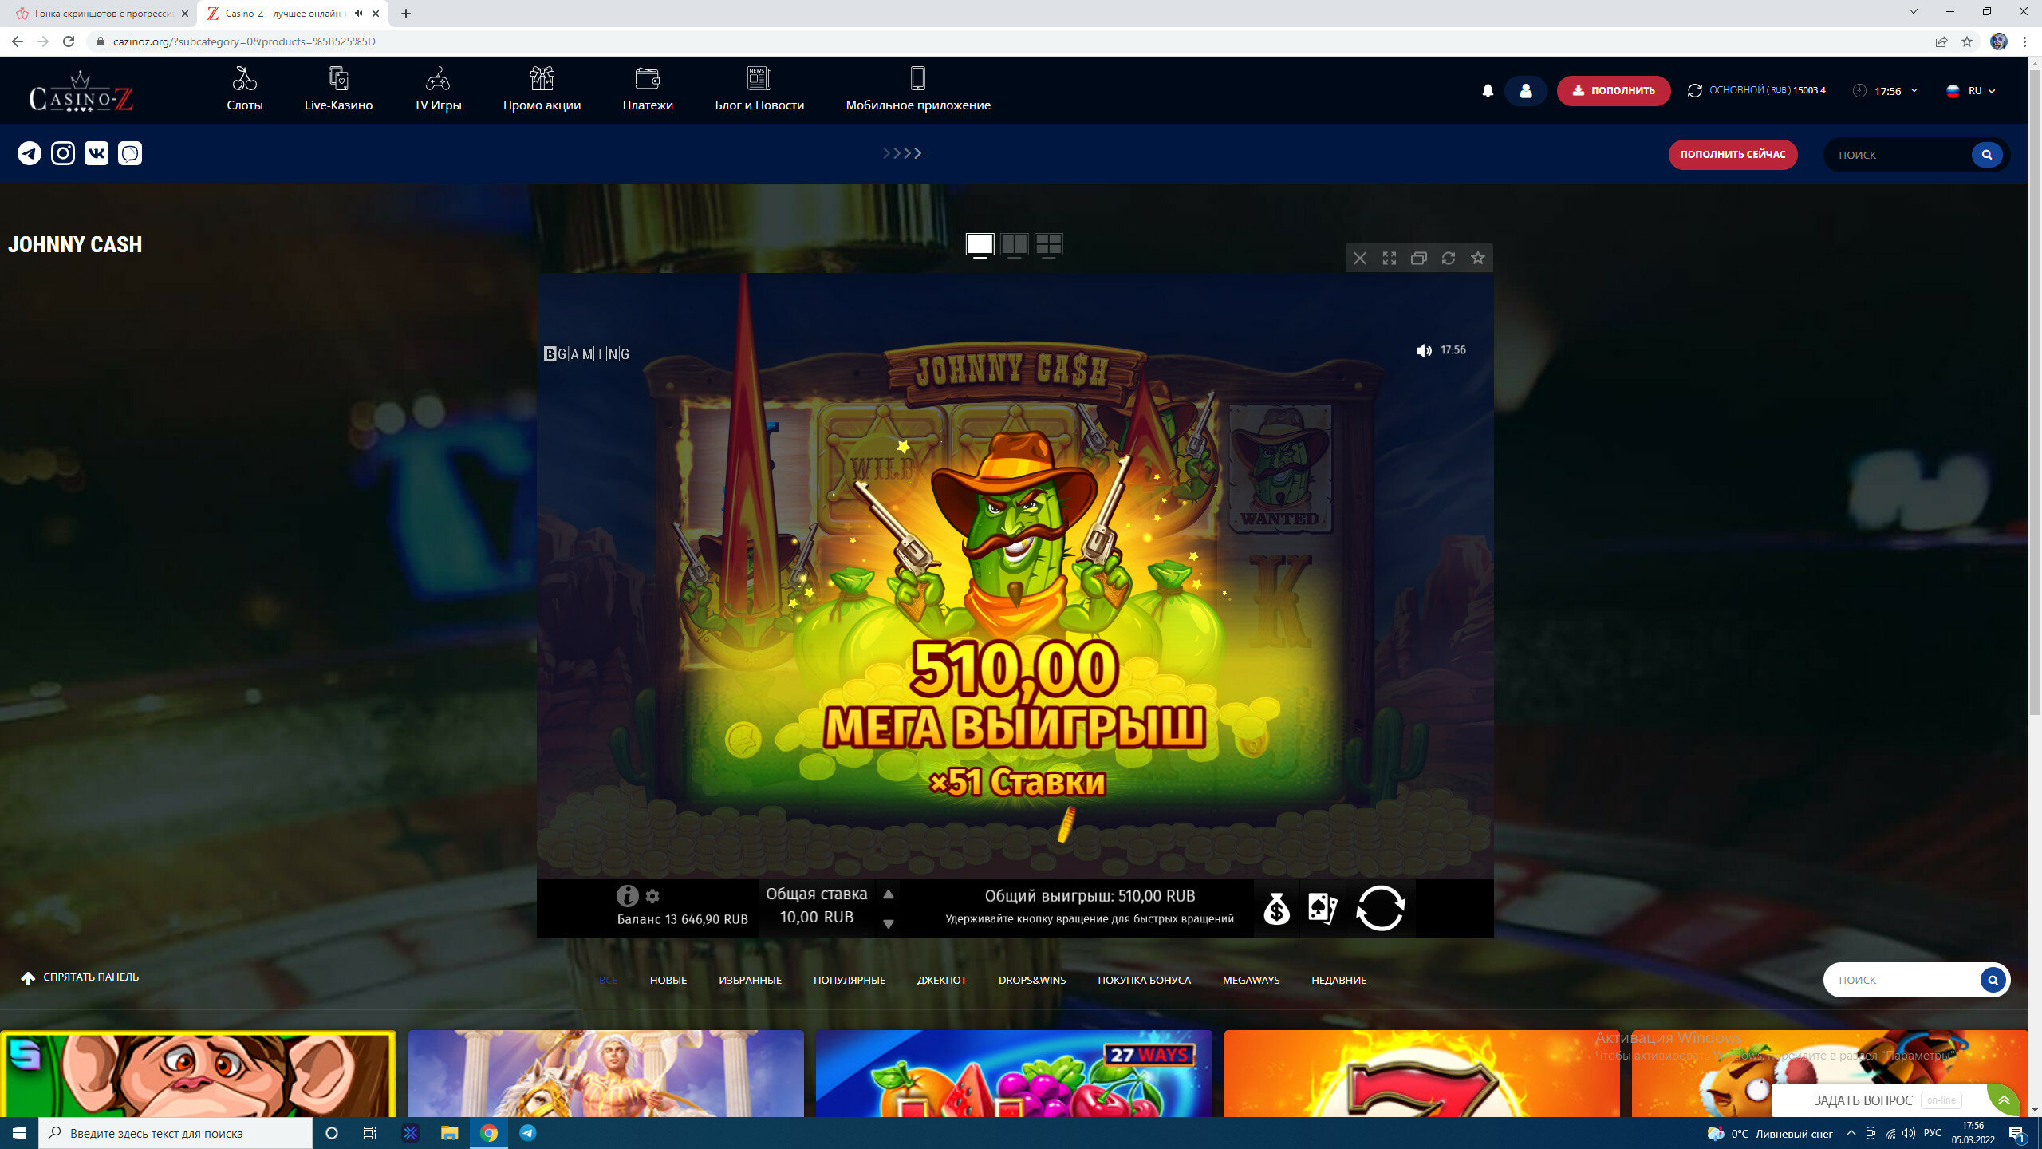
Task: Select the ПОПУЛЯРНЫЕ category tab
Action: [849, 980]
